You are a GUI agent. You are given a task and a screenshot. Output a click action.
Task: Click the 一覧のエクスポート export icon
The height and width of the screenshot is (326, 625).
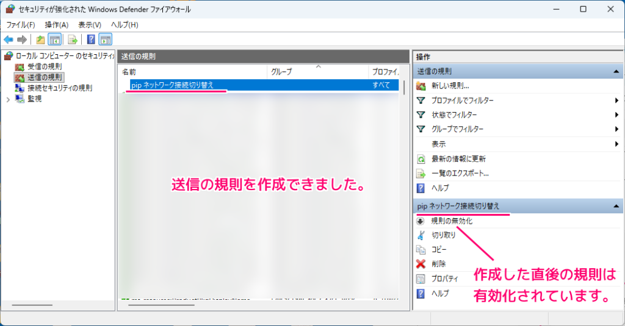(x=421, y=174)
